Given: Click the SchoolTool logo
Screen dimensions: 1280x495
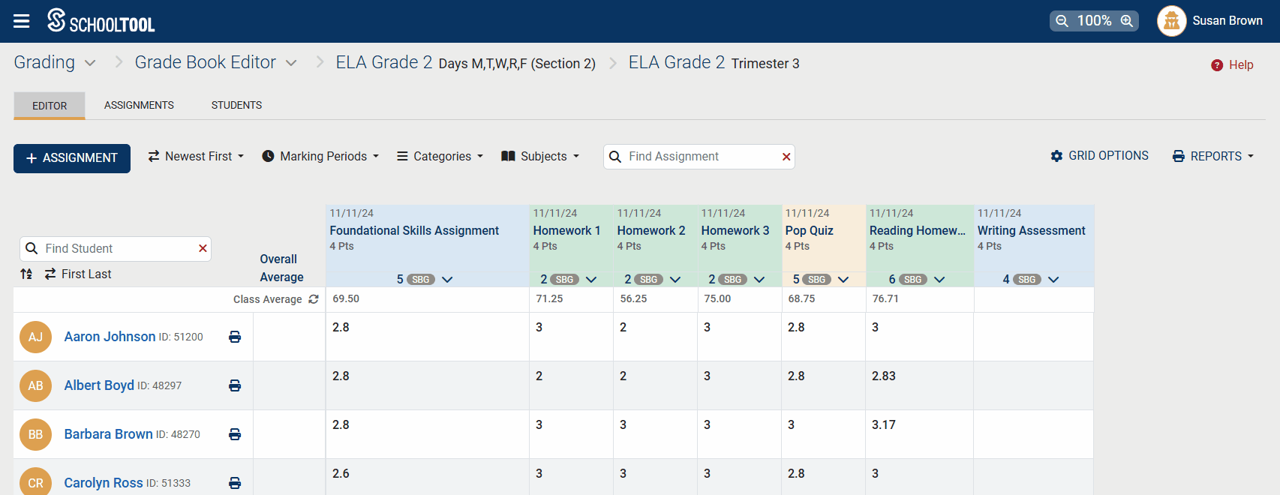Looking at the screenshot, I should click(x=101, y=21).
